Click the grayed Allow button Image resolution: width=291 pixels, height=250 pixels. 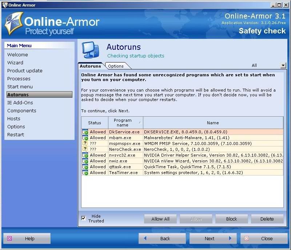click(196, 219)
